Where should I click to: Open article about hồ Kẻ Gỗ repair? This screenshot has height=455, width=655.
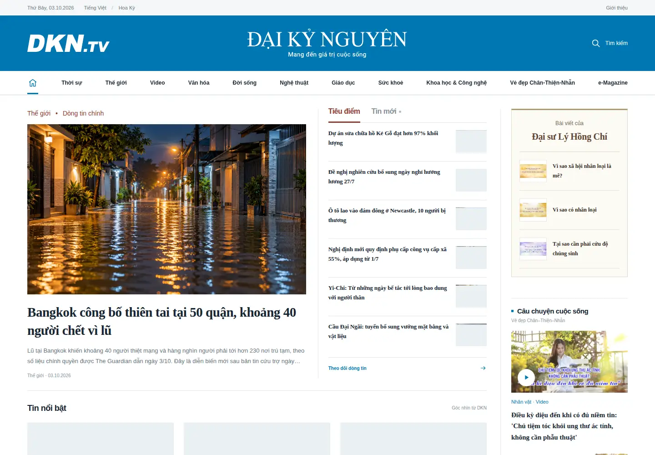pyautogui.click(x=383, y=138)
